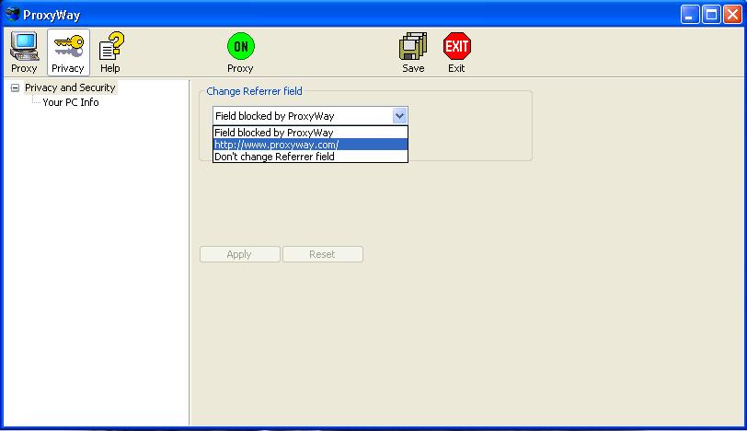Open the Help toolbar icon

coord(110,52)
